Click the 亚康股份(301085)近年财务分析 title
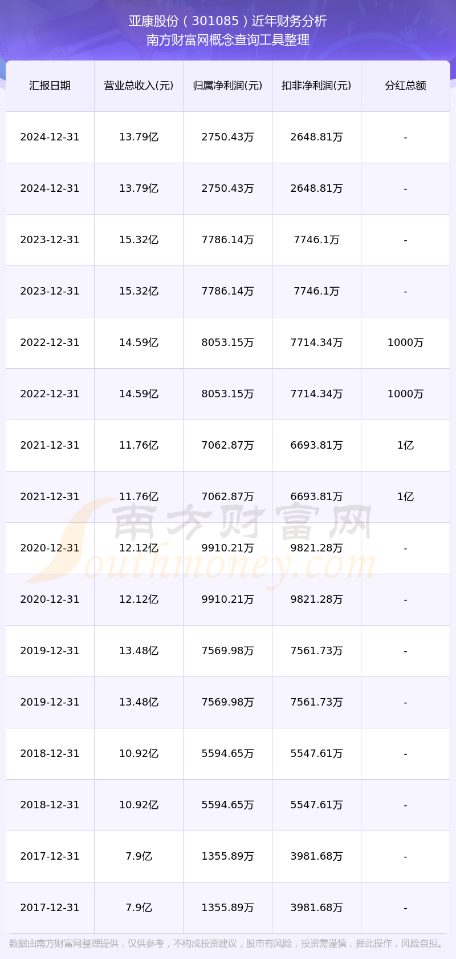456x959 pixels. tap(227, 21)
